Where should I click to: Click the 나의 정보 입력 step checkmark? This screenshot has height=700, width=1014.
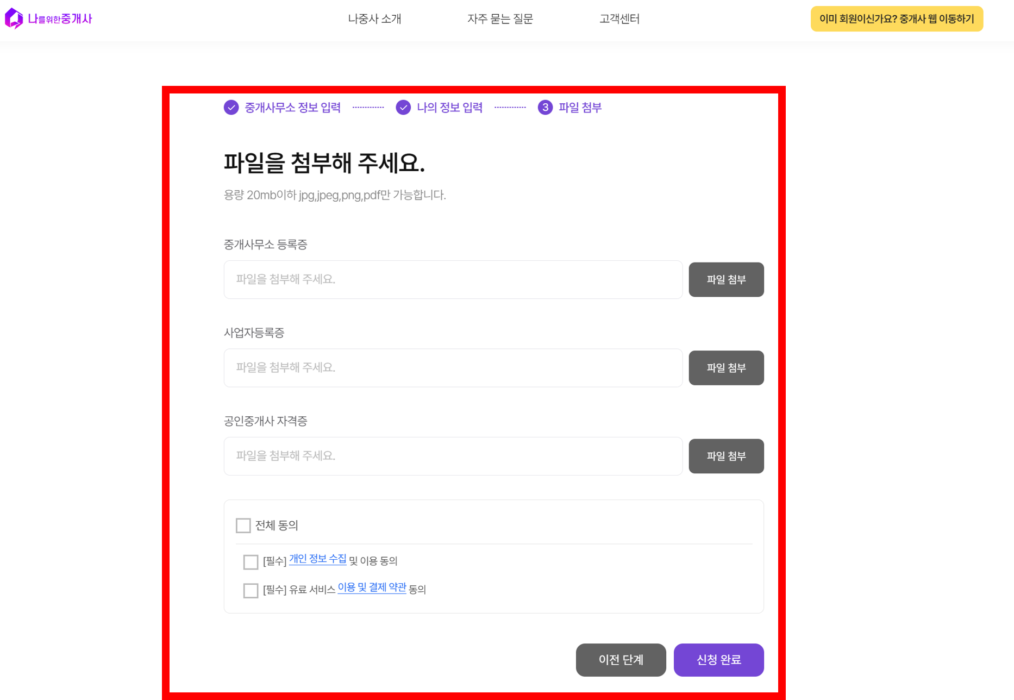[x=403, y=108]
